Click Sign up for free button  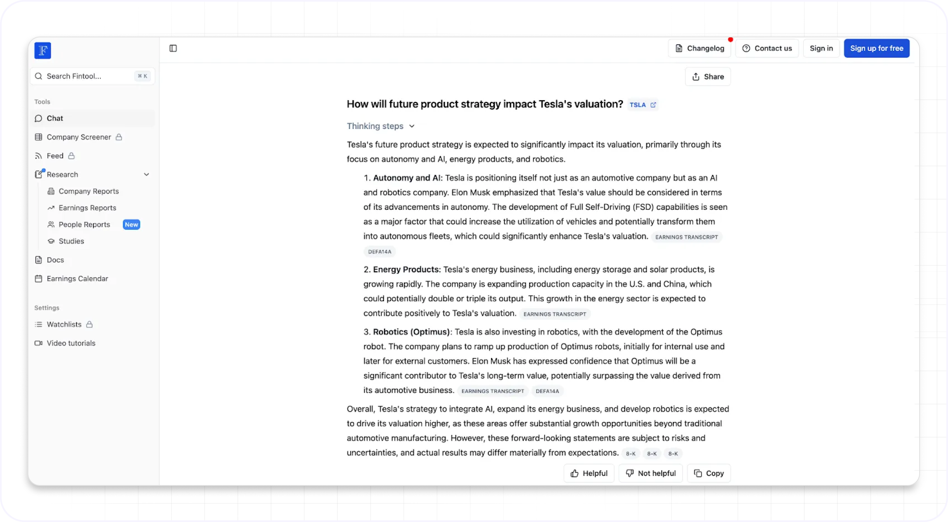coord(876,48)
